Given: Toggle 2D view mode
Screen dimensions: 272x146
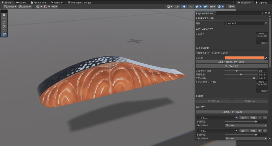Looking at the screenshot, I should (x=177, y=7).
